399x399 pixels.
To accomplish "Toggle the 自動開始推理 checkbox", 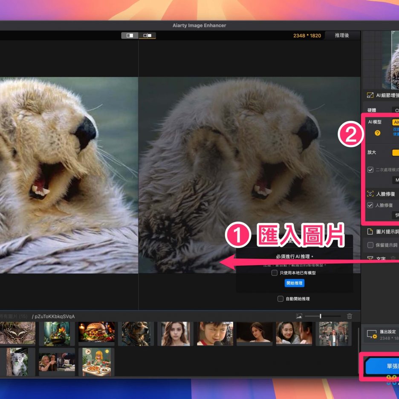I will [280, 299].
